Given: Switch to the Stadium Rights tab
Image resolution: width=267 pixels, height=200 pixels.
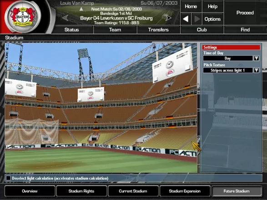Looking at the screenshot, I should [81, 191].
